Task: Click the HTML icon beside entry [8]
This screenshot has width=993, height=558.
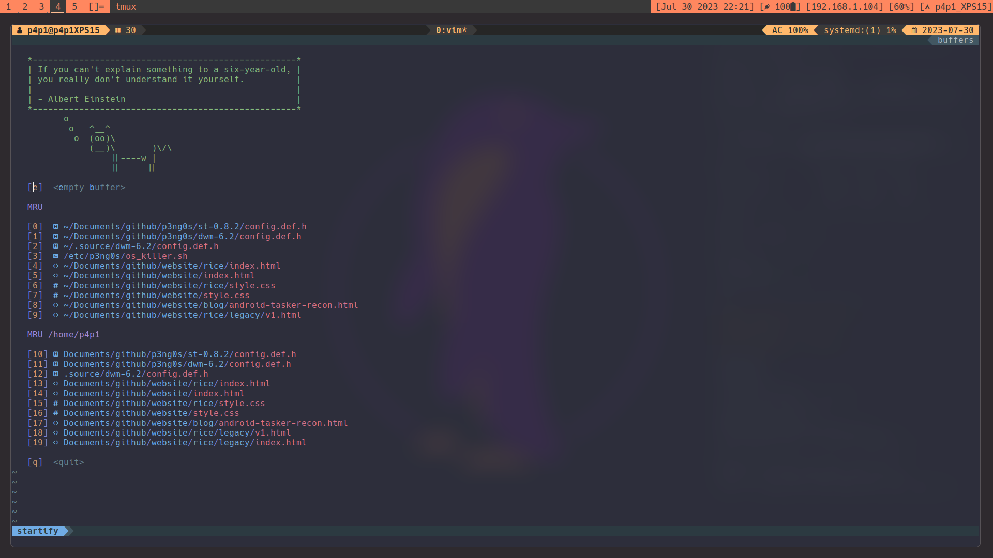Action: 55,305
